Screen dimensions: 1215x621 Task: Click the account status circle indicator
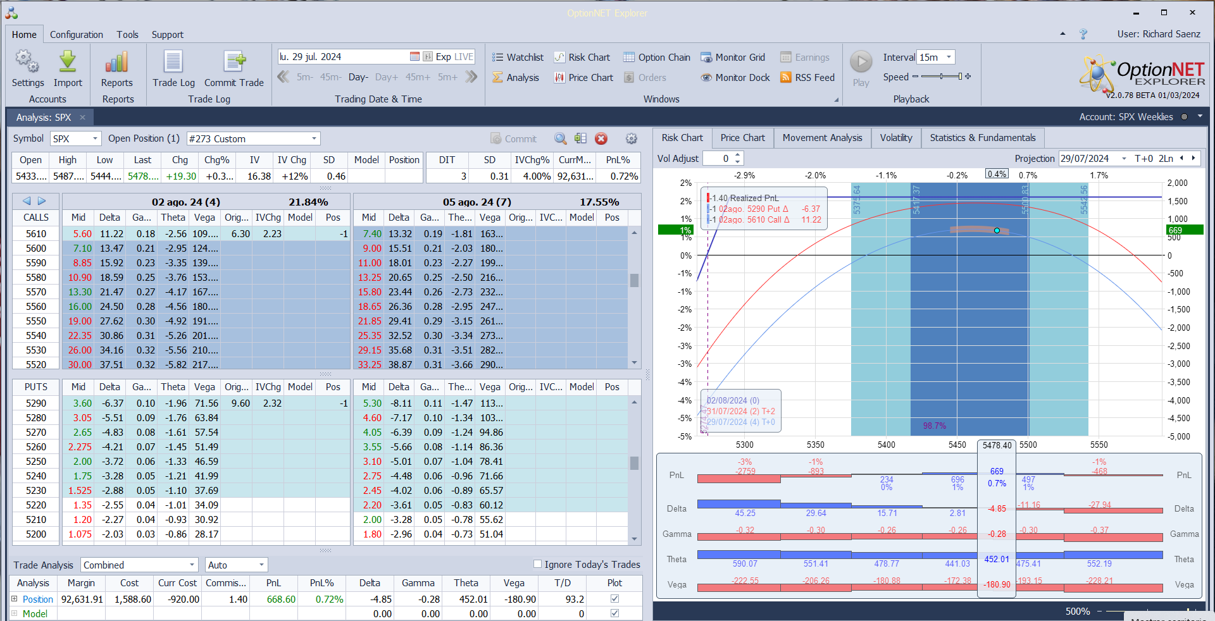[x=1184, y=117]
